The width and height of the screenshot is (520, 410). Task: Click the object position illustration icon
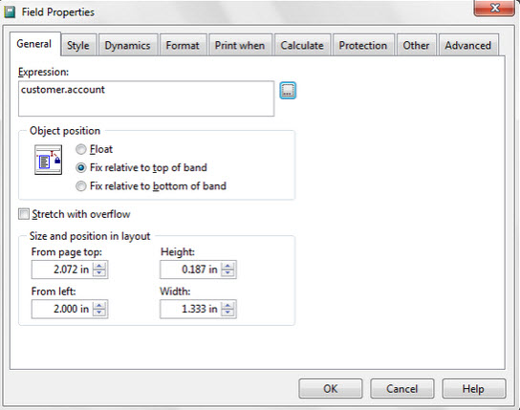48,160
